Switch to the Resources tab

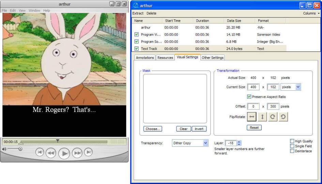[165, 58]
